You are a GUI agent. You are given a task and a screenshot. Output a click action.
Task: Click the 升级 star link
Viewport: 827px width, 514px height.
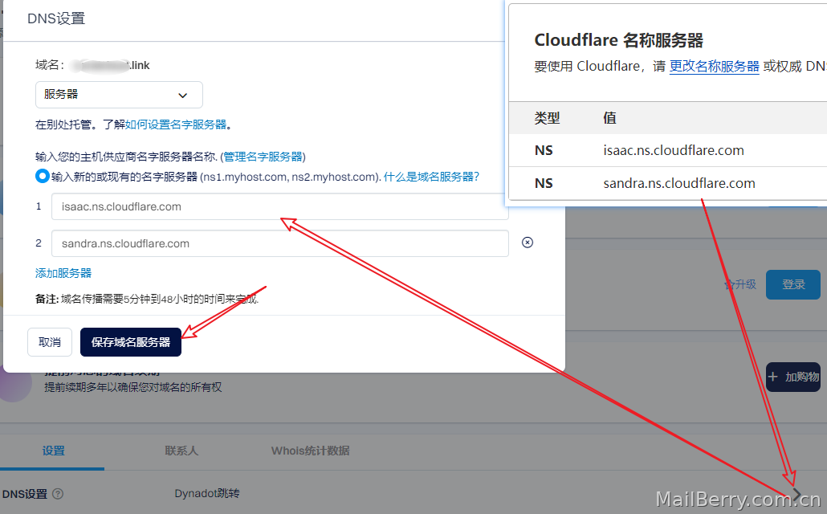pyautogui.click(x=740, y=284)
